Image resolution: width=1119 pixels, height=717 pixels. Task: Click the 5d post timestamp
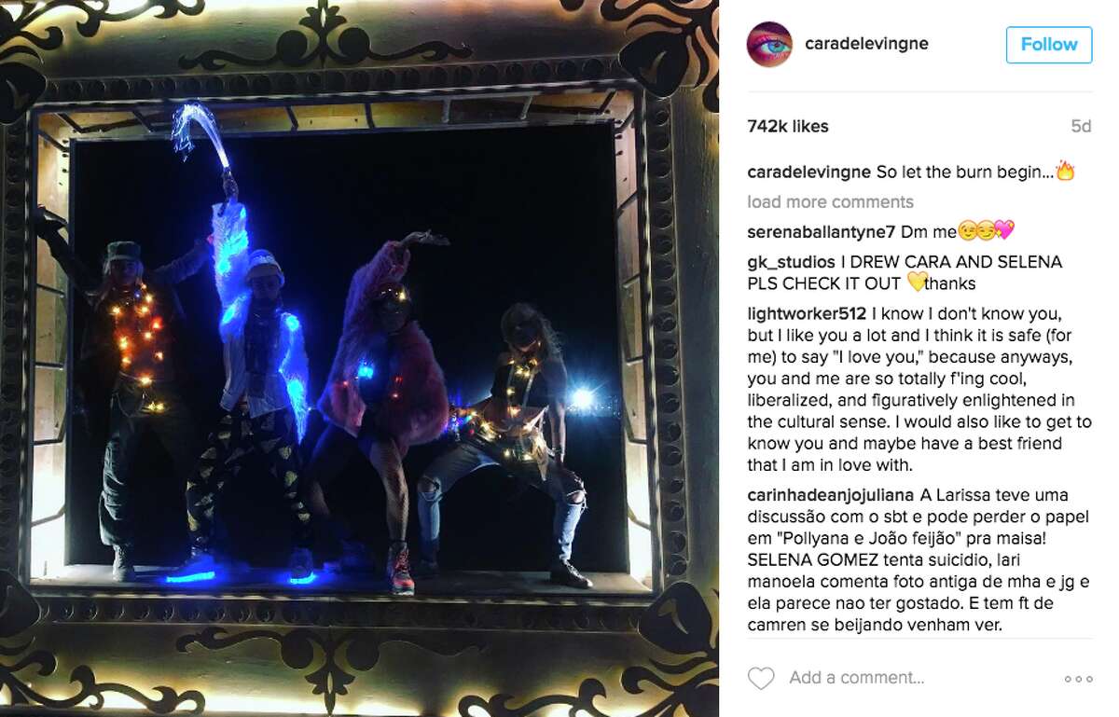point(1081,127)
